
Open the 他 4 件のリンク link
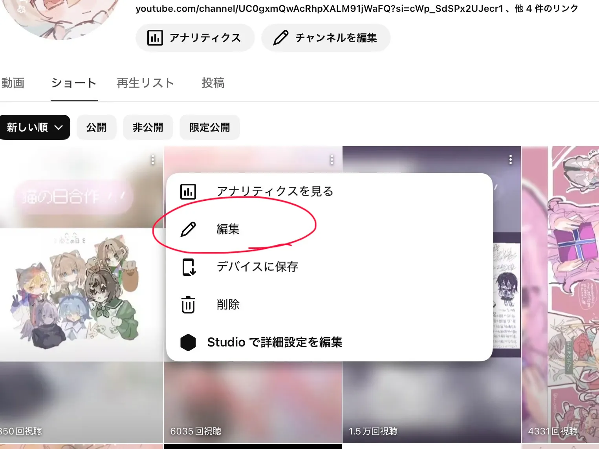(546, 9)
